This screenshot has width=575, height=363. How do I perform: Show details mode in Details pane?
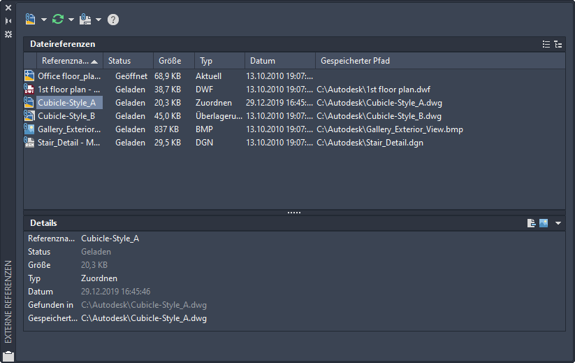532,223
